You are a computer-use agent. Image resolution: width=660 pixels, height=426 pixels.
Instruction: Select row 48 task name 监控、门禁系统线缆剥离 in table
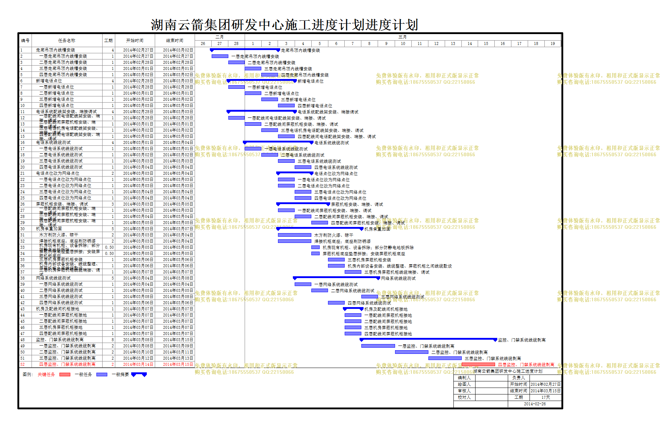coord(60,340)
